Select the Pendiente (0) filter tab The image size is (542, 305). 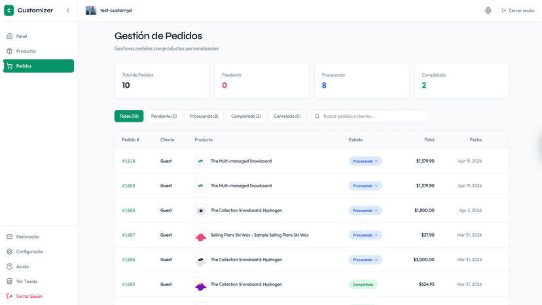pos(164,117)
